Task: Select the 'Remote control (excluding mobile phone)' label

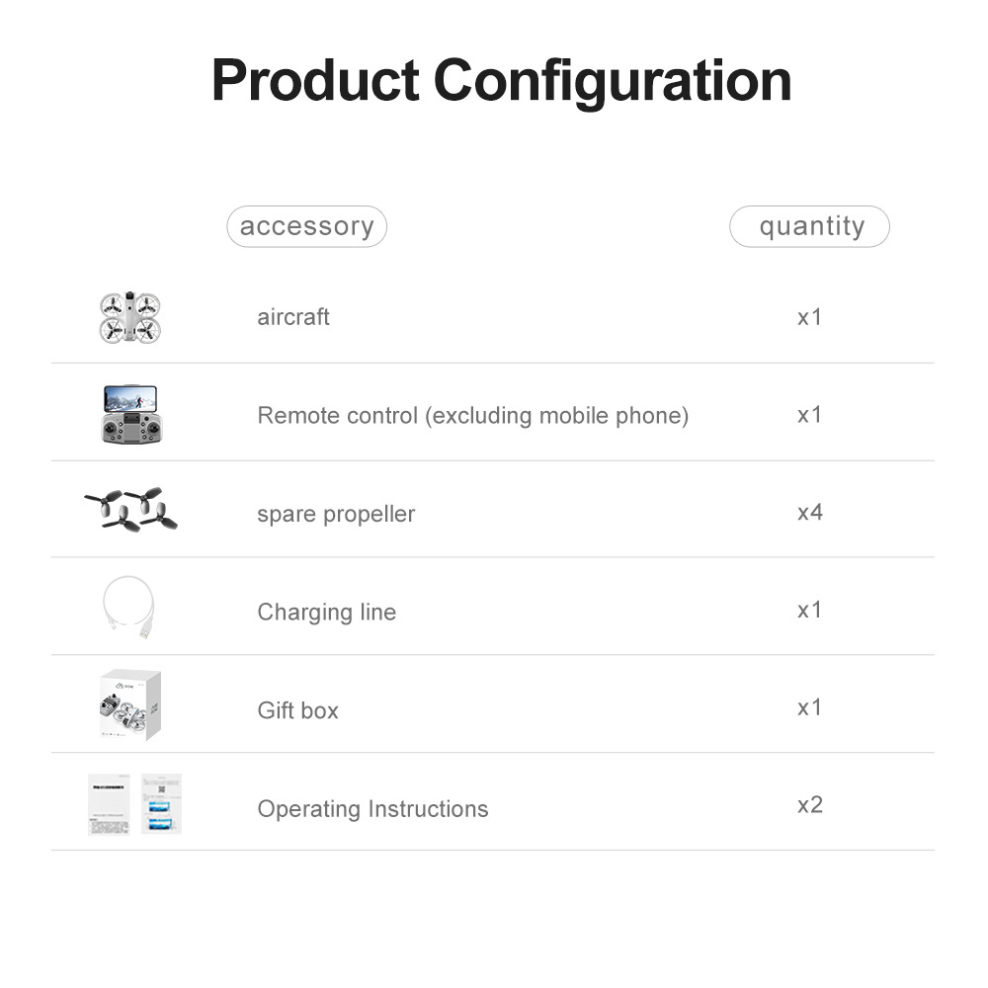Action: point(472,415)
